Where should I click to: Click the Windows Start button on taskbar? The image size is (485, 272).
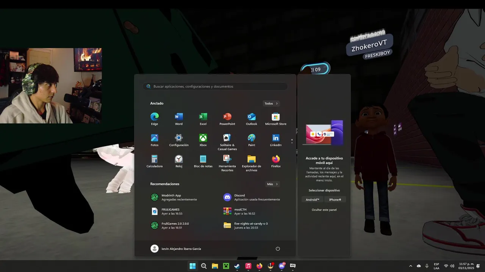click(192, 266)
